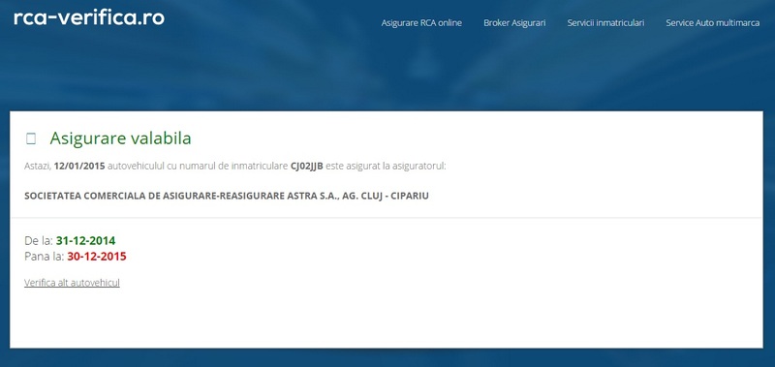Go to Servicii inmatriculari page
This screenshot has width=775, height=367.
[605, 22]
